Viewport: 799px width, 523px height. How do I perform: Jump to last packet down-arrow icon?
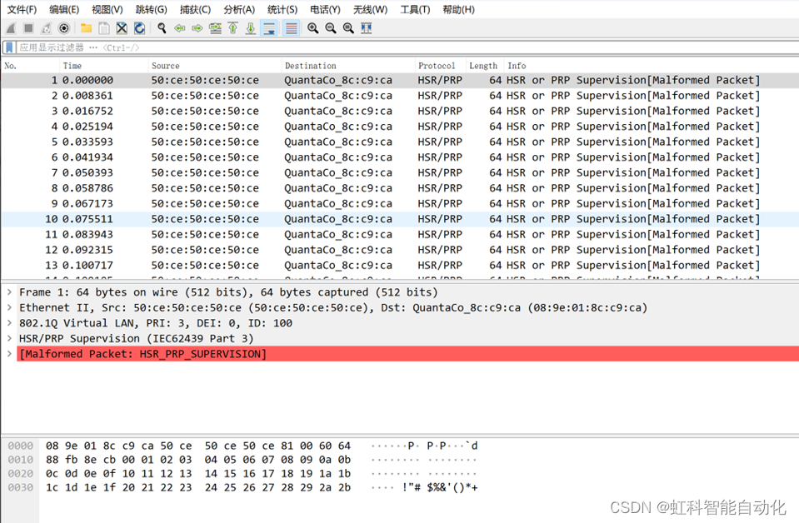coord(250,28)
